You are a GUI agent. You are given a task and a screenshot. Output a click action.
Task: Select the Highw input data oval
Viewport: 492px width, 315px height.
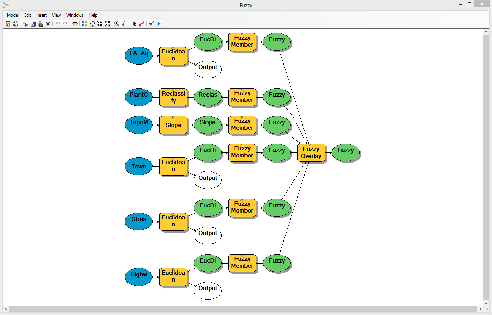[138, 277]
